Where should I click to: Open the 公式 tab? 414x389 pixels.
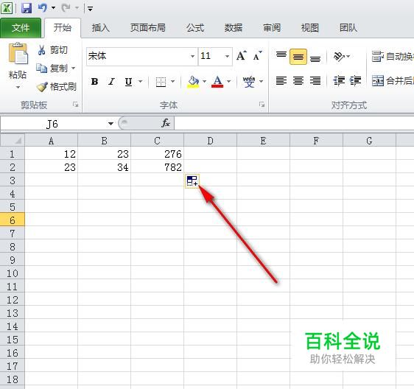coord(195,28)
